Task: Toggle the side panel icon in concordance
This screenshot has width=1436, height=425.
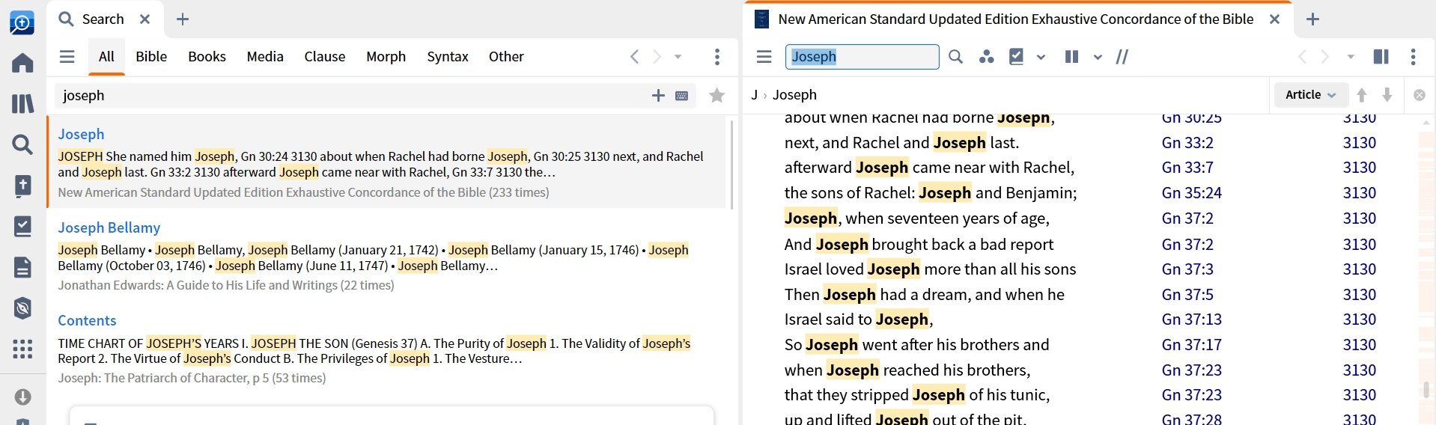Action: point(1381,57)
